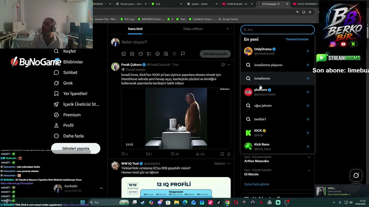Open account menu next to berkobir
Image resolution: width=369 pixels, height=207 pixels.
click(x=101, y=188)
